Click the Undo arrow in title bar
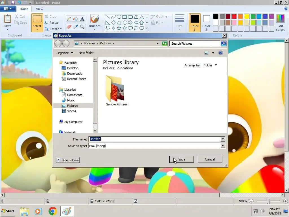 click(19, 3)
